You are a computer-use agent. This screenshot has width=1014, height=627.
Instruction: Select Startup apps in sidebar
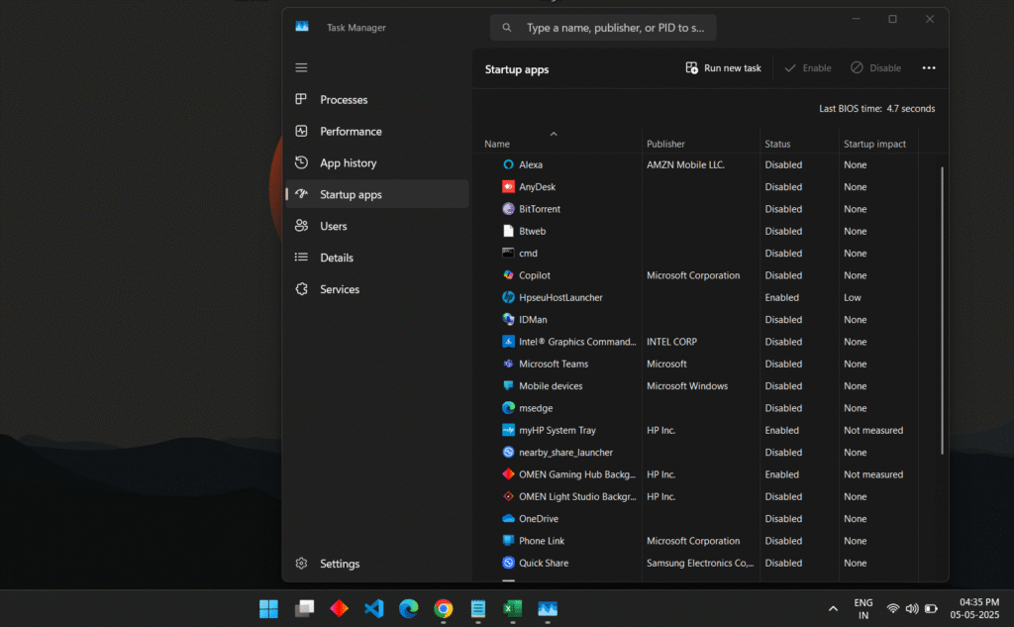point(377,194)
